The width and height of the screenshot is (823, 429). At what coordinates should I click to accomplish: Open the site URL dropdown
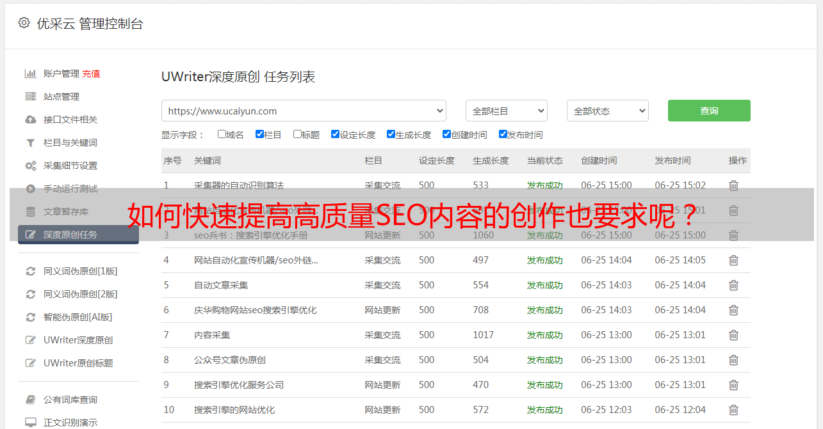tap(304, 111)
